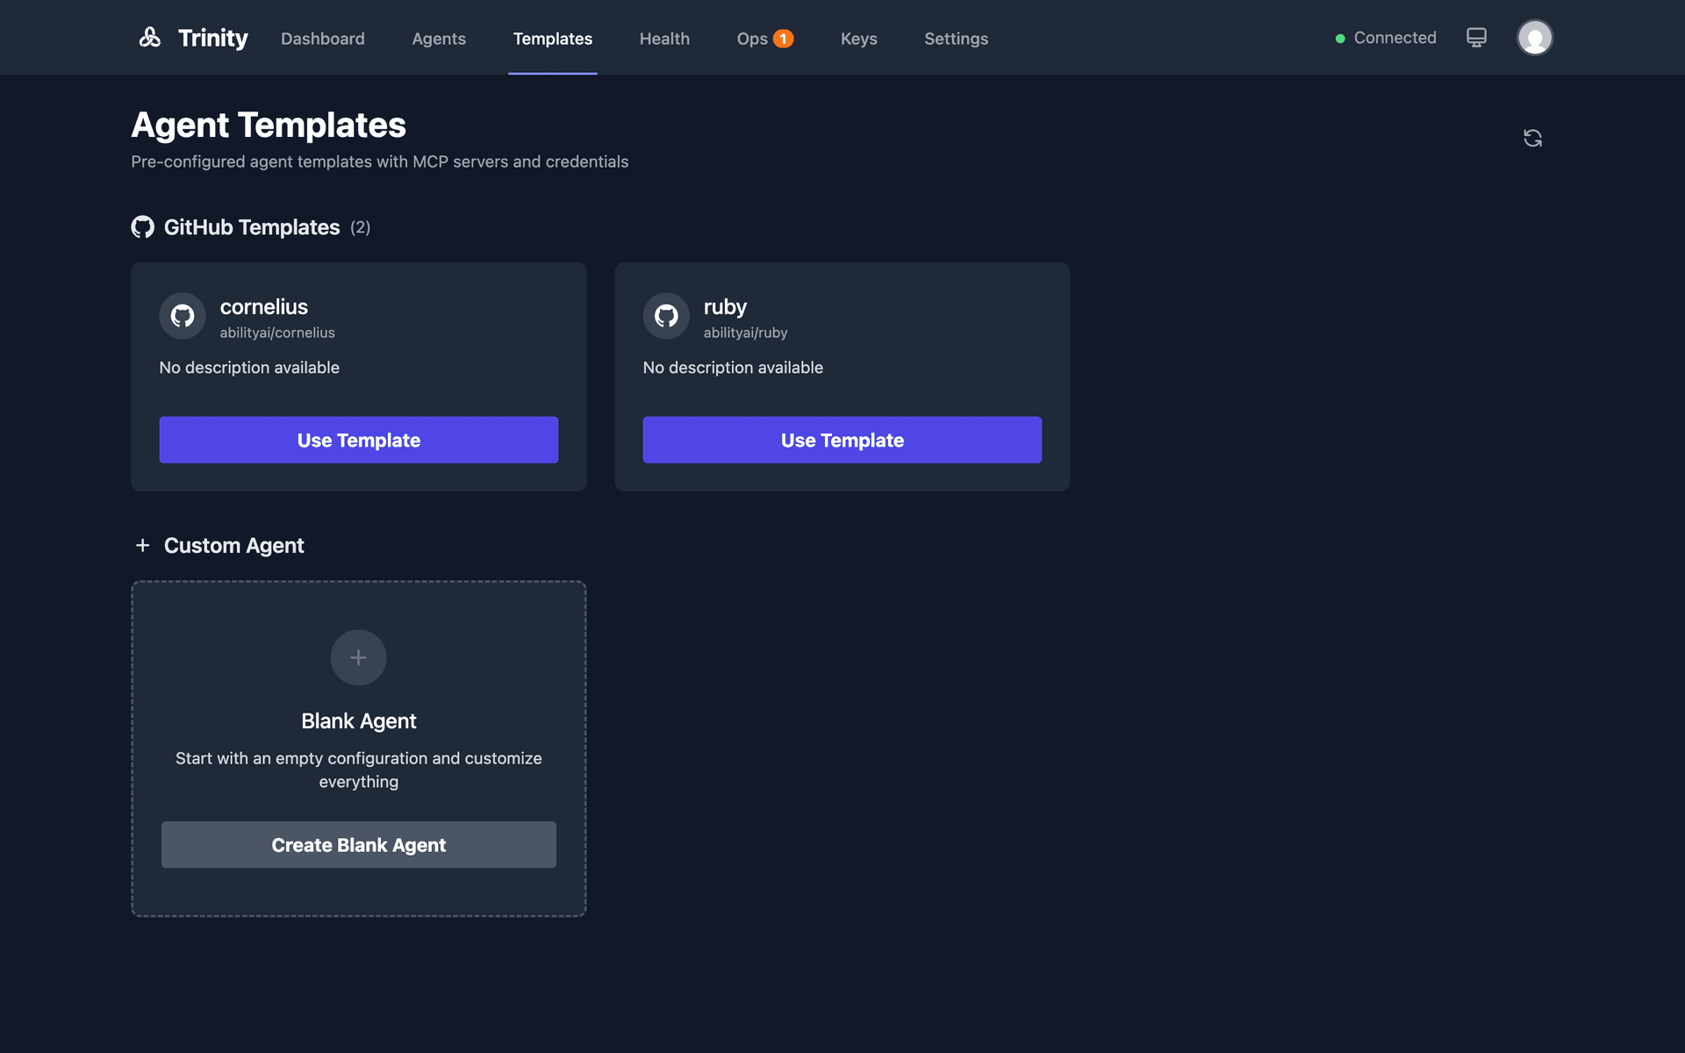The image size is (1685, 1053).
Task: Use the cornelius template
Action: [x=358, y=440]
